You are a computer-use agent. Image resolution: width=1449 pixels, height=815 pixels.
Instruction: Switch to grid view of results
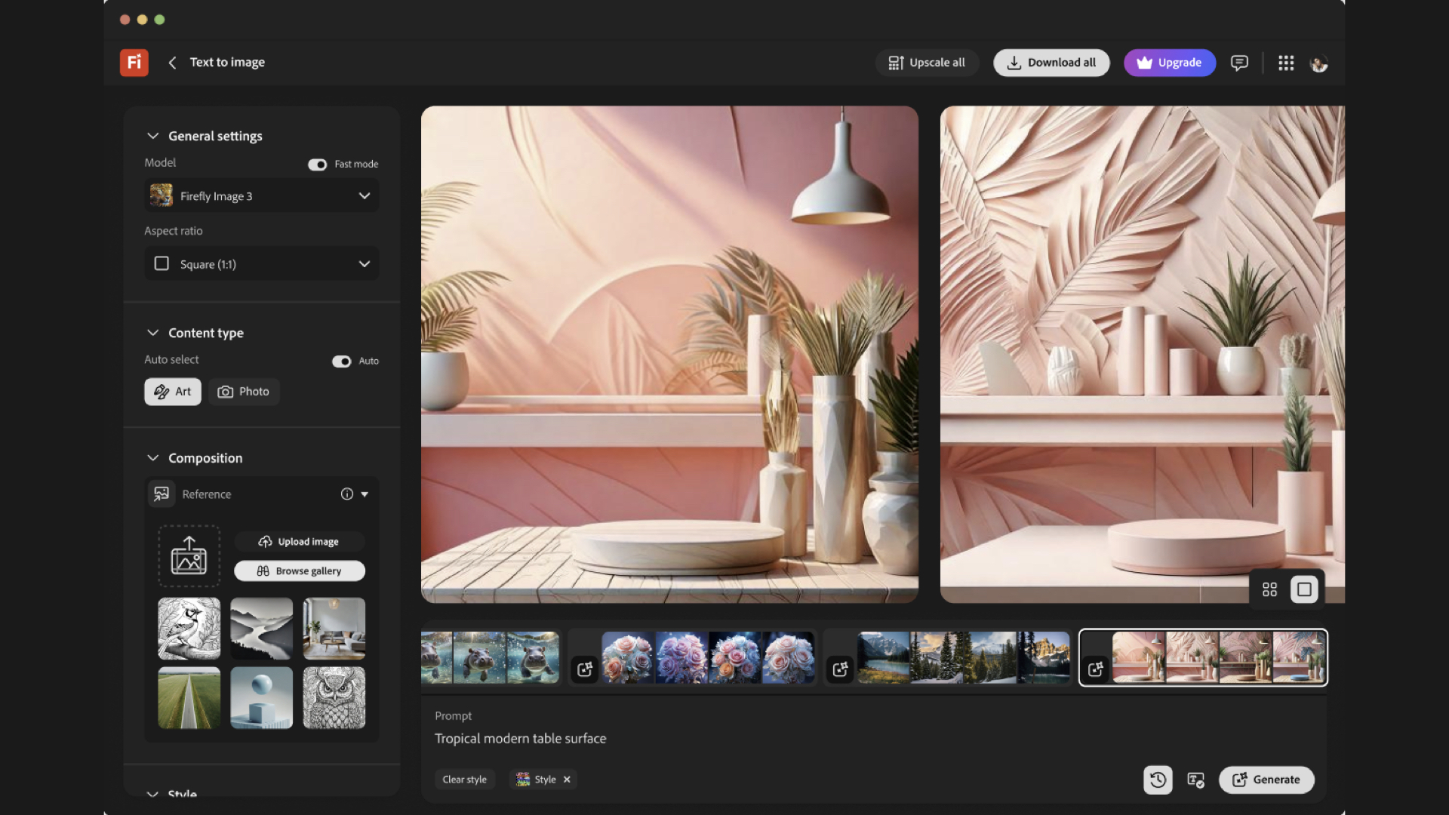[x=1269, y=589]
